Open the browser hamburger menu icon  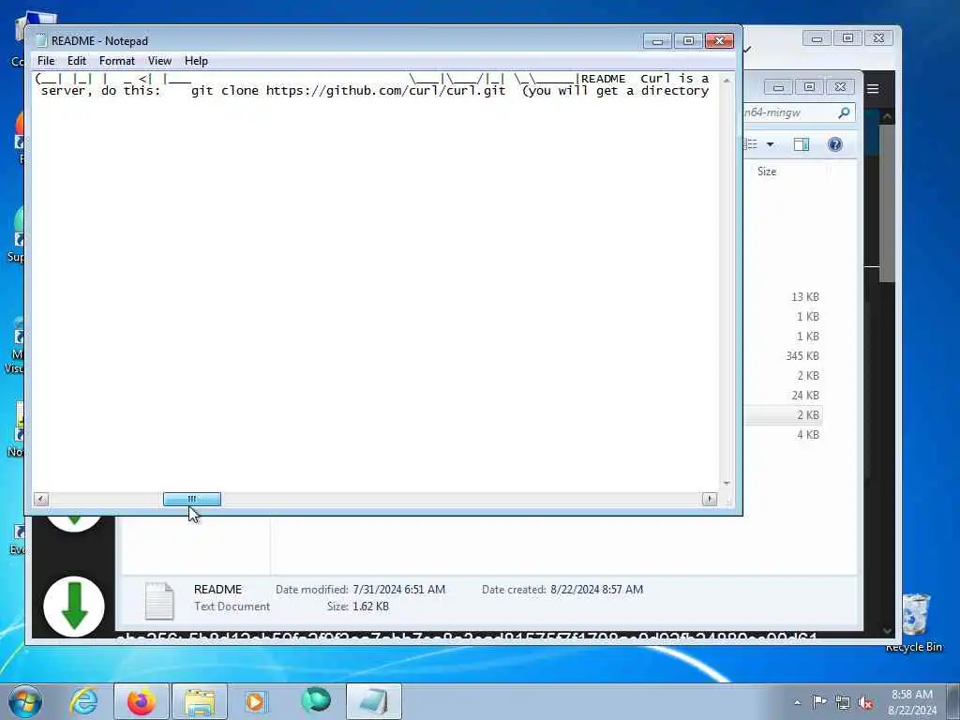coord(873,89)
